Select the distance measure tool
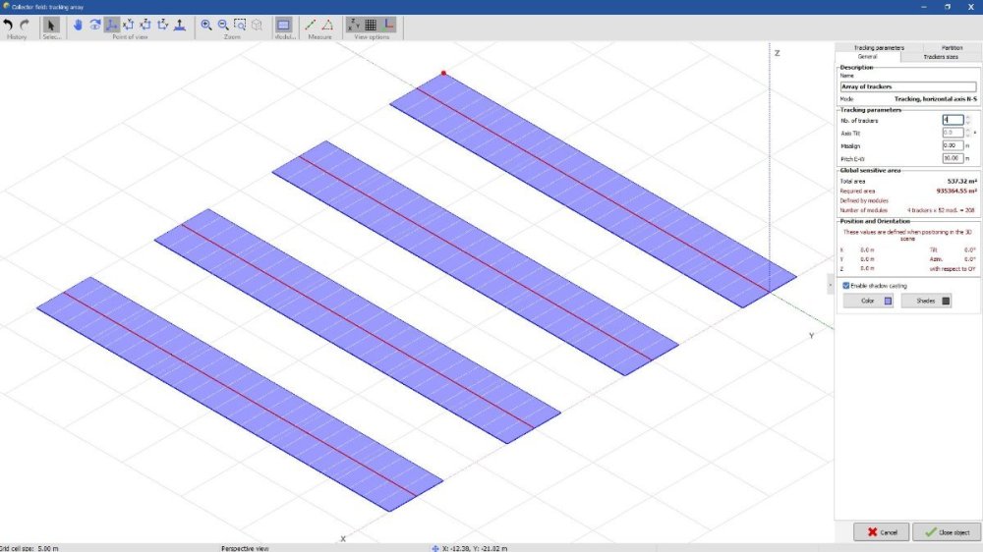This screenshot has width=983, height=552. tap(311, 25)
